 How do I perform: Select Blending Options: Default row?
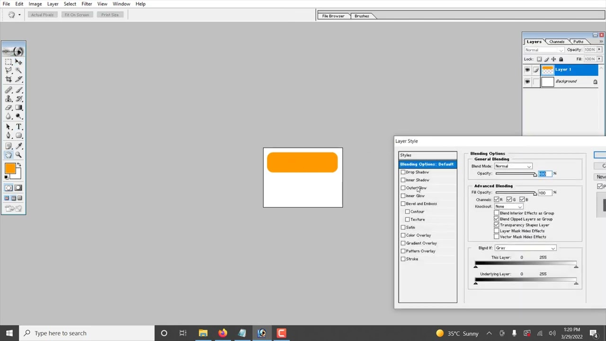point(428,164)
